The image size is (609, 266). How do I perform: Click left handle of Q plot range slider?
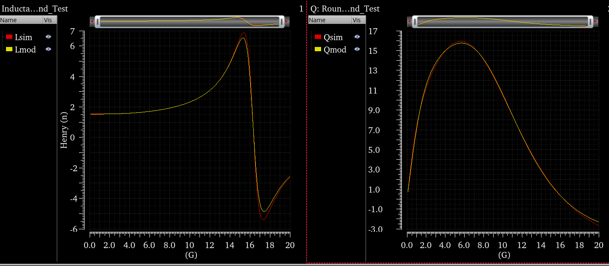point(415,21)
